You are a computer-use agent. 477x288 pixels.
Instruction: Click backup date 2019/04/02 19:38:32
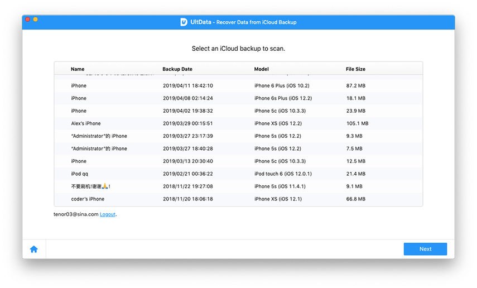(x=187, y=111)
